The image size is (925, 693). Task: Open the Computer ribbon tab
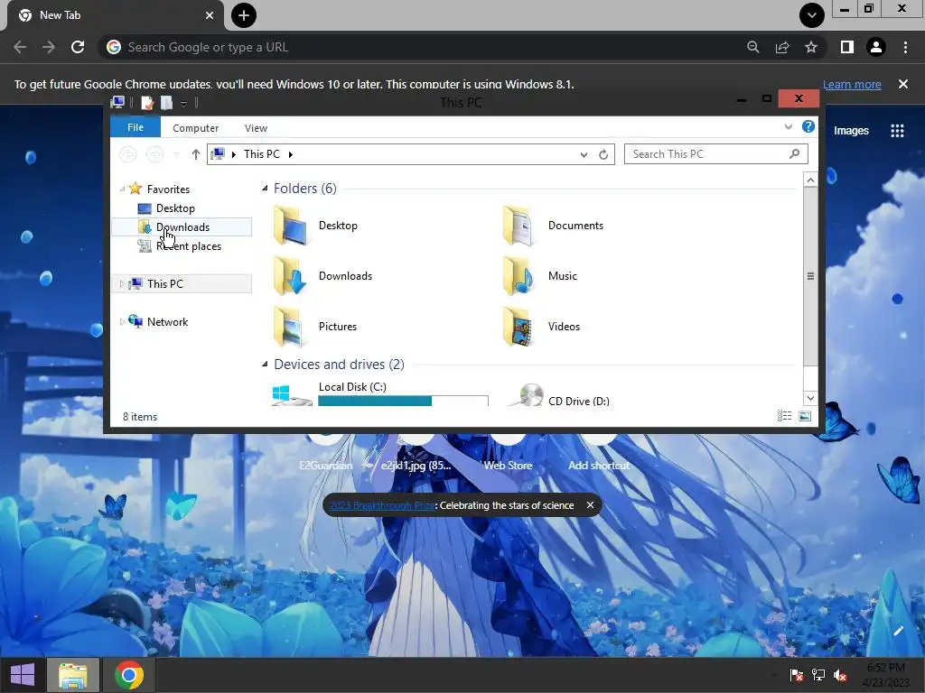click(195, 128)
